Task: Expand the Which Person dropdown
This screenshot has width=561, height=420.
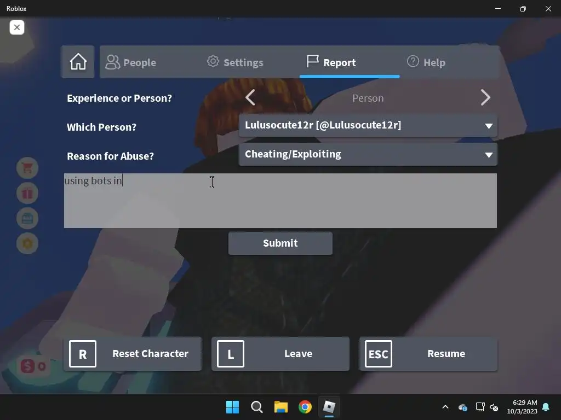Action: coord(368,125)
